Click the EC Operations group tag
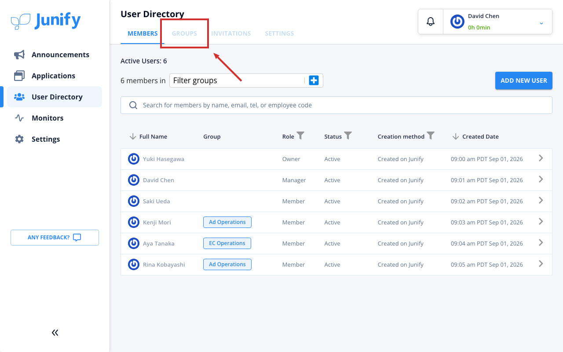This screenshot has height=352, width=563. 227,243
